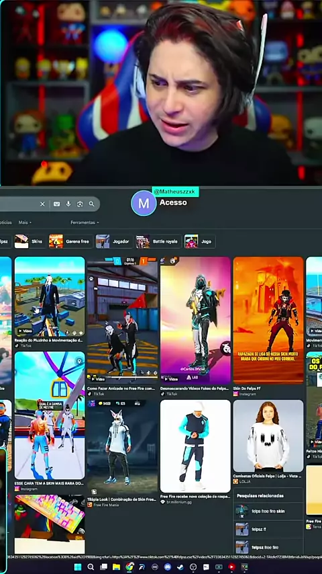Screen dimensions: 322x574
Task: Open the Windows Start button
Action: 78,567
